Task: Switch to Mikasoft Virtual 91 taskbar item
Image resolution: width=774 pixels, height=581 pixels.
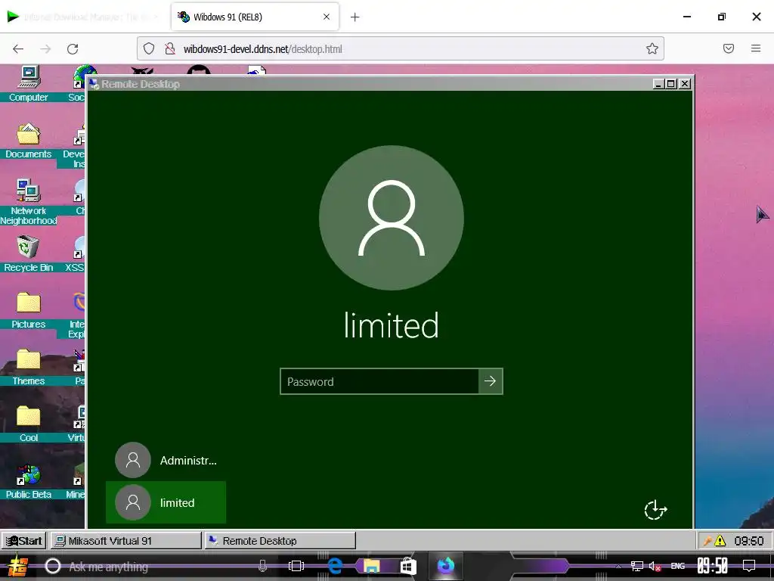Action: point(126,540)
